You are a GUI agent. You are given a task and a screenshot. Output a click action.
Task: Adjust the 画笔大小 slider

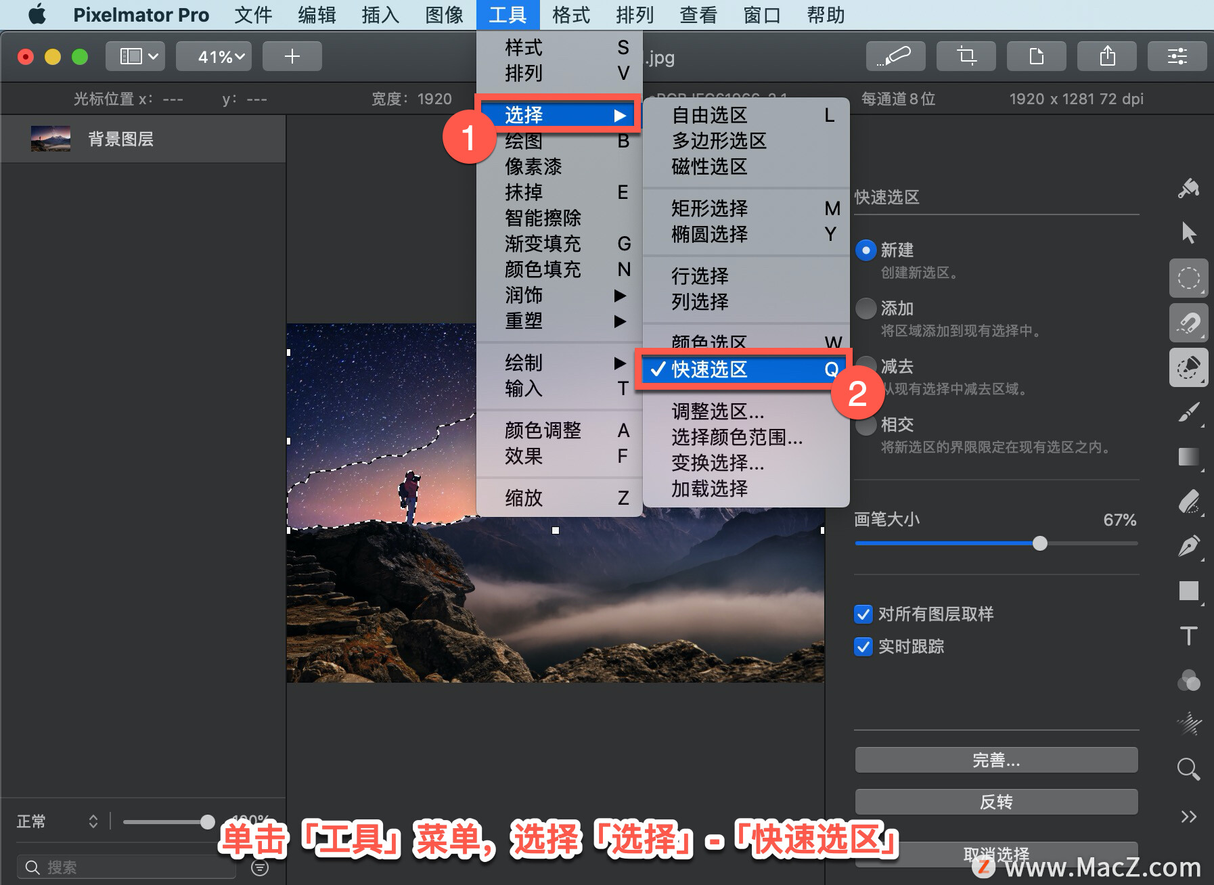point(1040,543)
